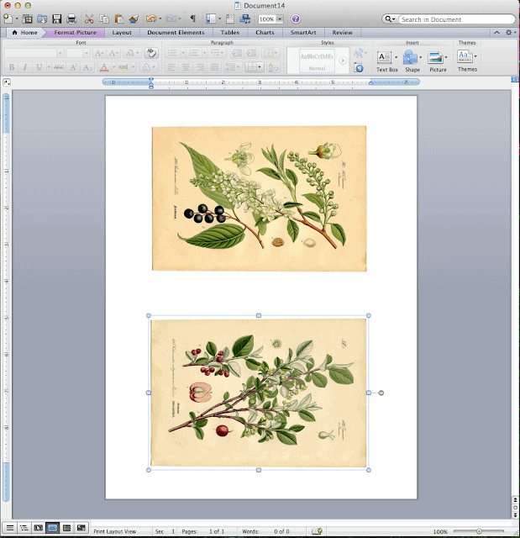Select the Format Painter brush icon
This screenshot has width=520, height=538.
pyautogui.click(x=134, y=18)
